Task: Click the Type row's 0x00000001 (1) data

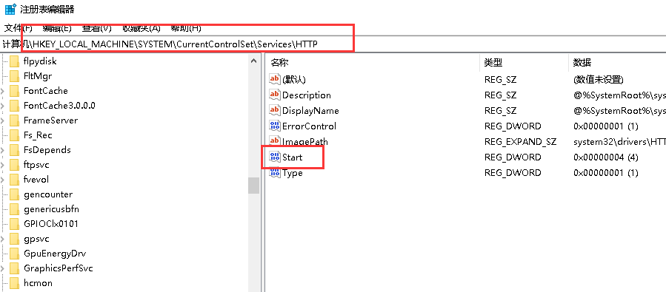Action: (x=606, y=173)
